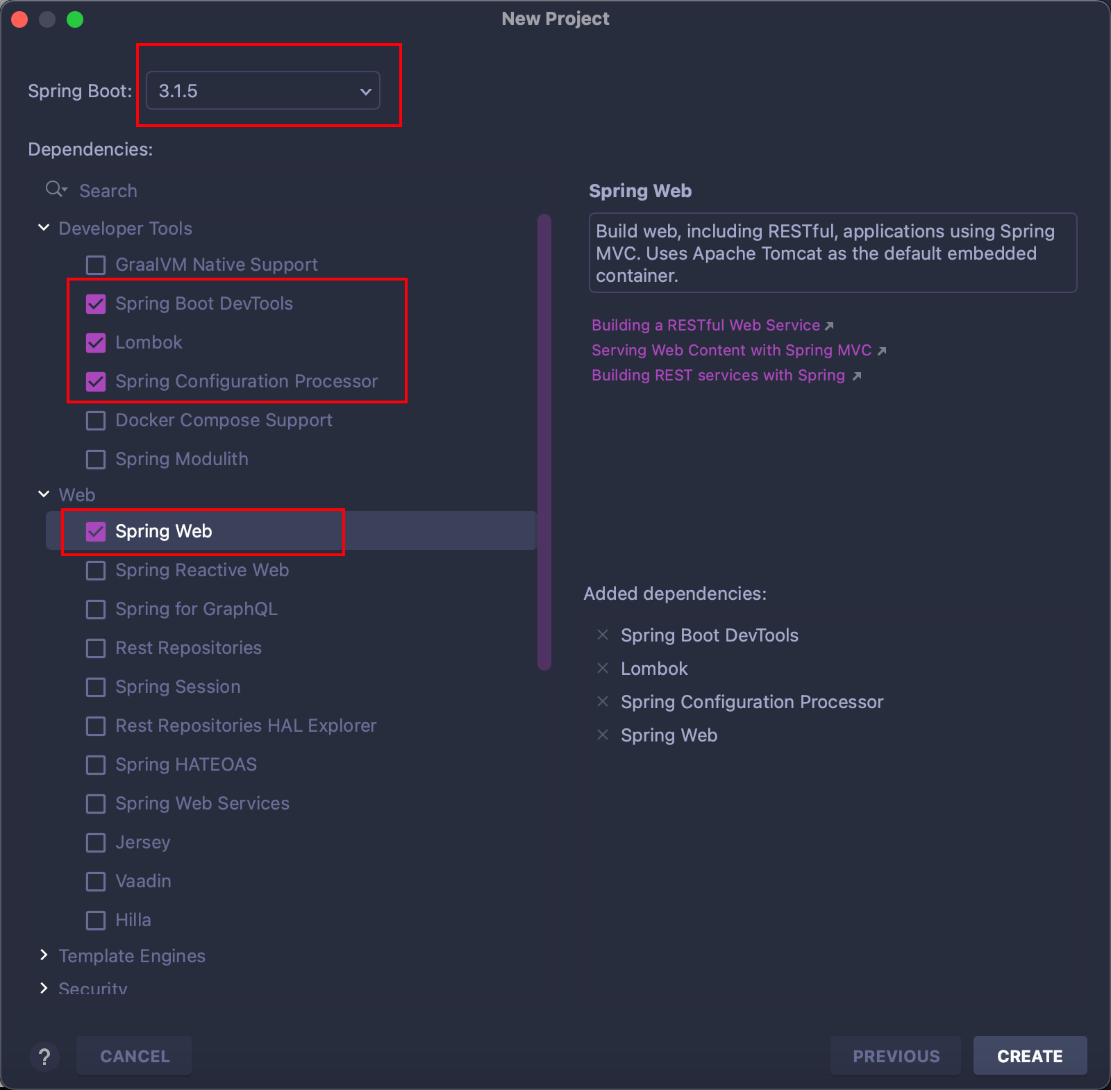
Task: Collapse the Developer Tools category
Action: 44,228
